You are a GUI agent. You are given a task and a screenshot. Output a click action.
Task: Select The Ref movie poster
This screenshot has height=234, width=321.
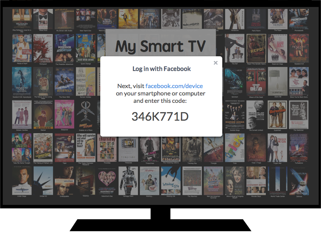coord(235,48)
